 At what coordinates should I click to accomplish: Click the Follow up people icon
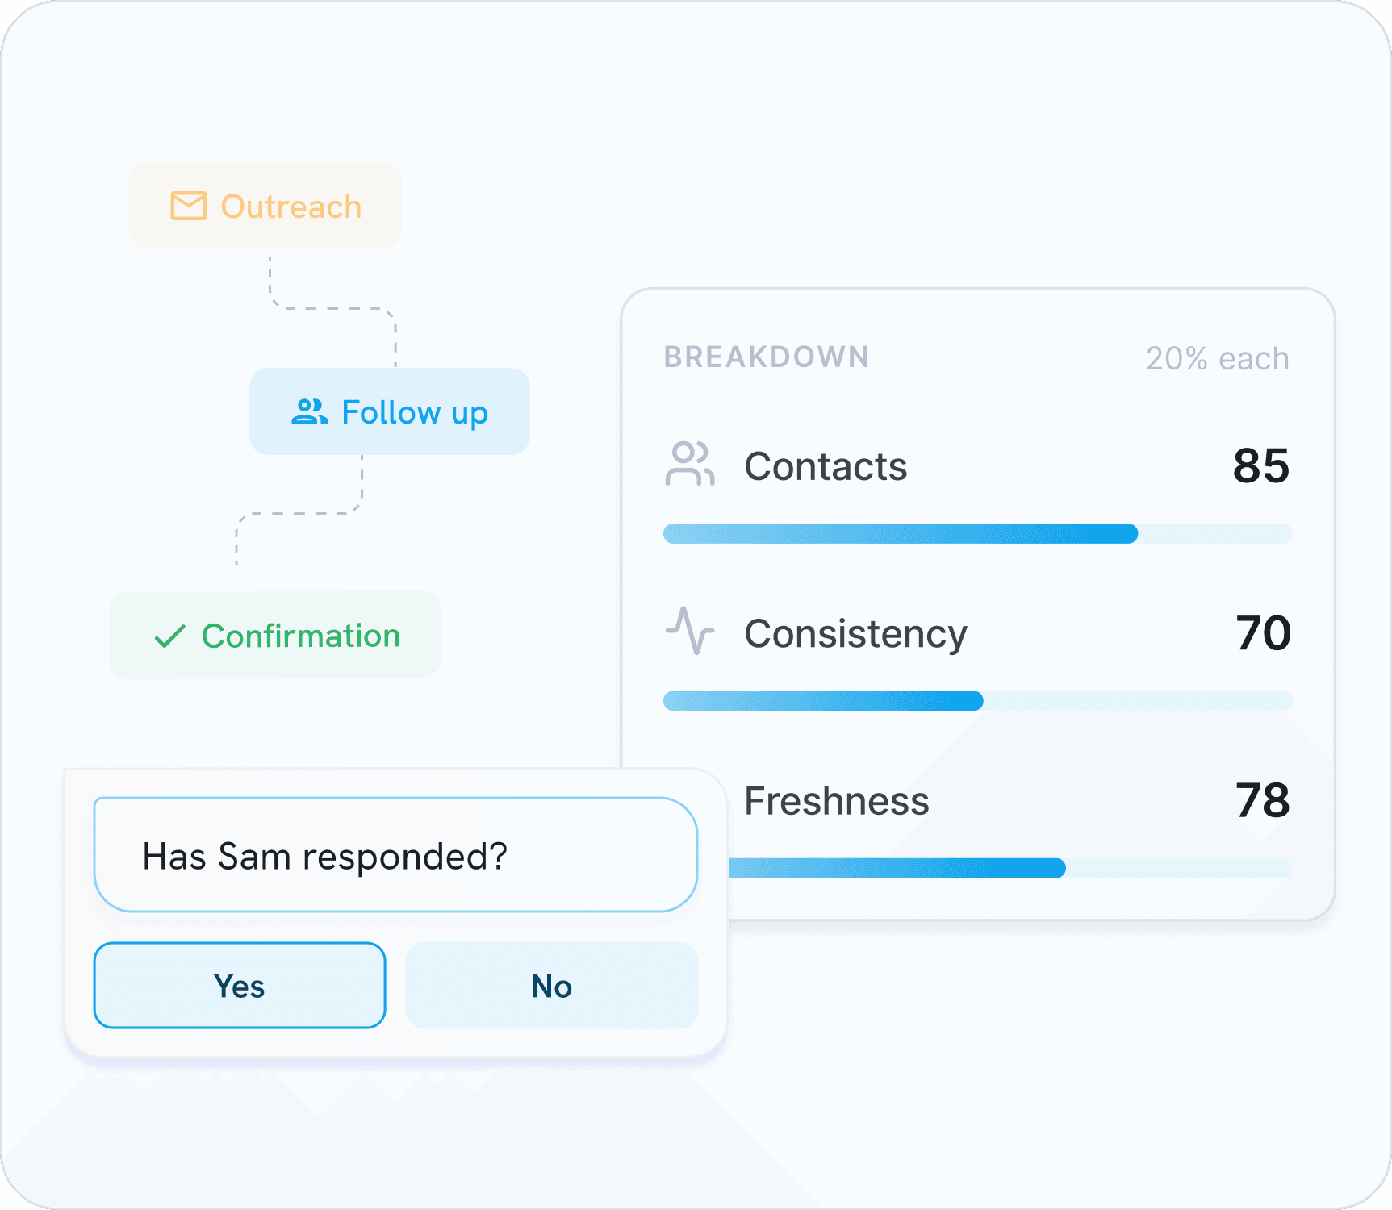point(309,412)
